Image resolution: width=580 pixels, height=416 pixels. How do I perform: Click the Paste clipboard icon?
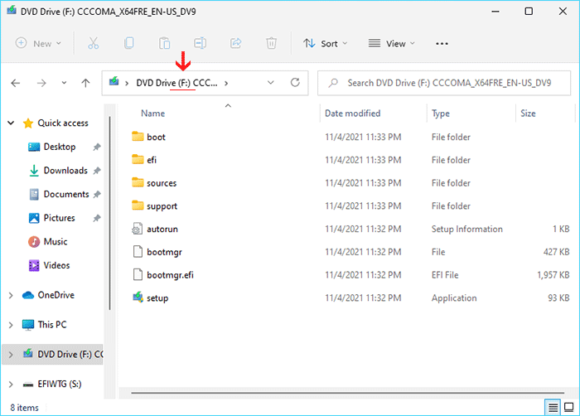[164, 43]
